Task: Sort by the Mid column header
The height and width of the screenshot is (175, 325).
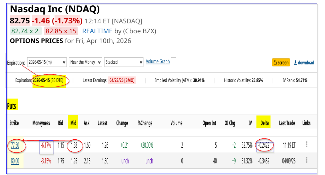Action: pyautogui.click(x=73, y=123)
